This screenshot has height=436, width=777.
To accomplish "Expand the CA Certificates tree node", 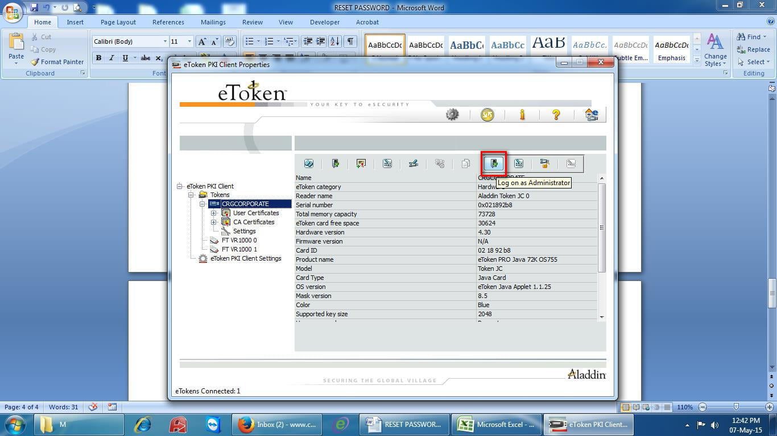I will pyautogui.click(x=214, y=222).
